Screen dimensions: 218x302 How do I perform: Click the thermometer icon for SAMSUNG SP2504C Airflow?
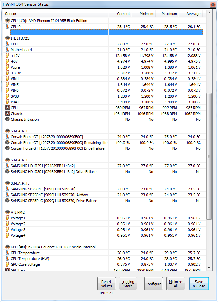click(7, 195)
